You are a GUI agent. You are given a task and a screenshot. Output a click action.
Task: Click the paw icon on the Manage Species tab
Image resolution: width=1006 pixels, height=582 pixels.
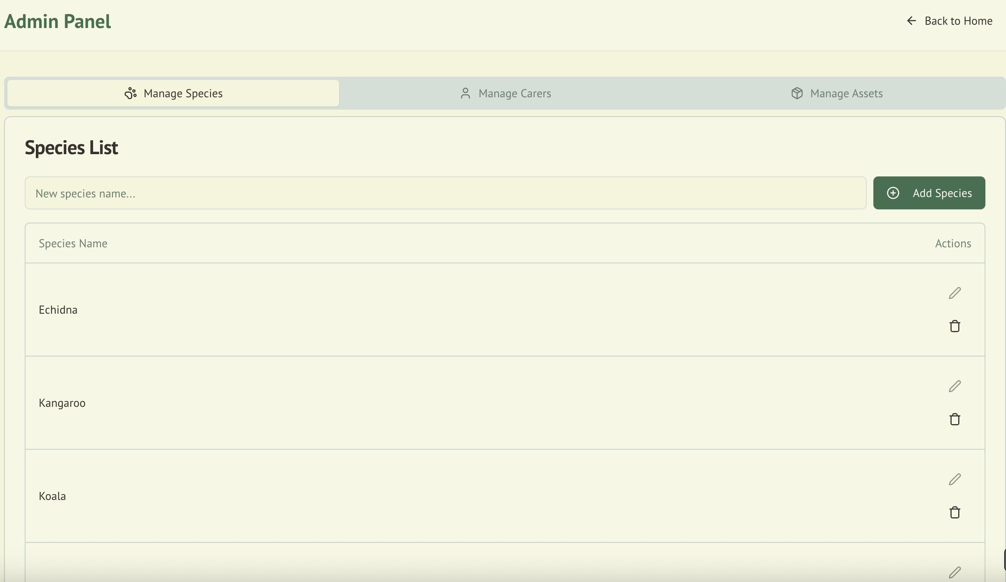coord(131,93)
